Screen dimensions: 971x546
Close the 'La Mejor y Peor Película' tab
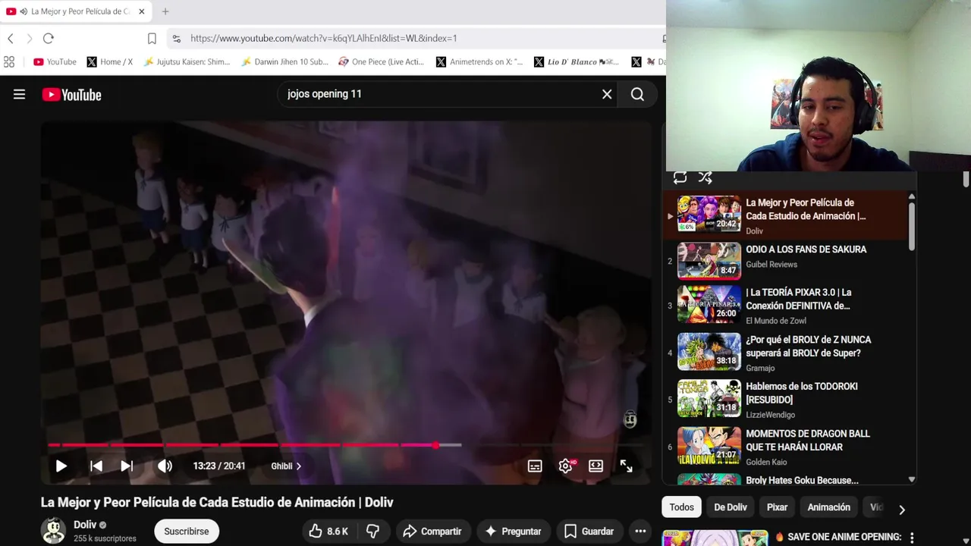pyautogui.click(x=141, y=11)
